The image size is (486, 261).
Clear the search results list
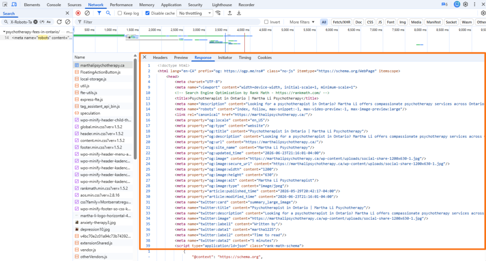(x=67, y=22)
